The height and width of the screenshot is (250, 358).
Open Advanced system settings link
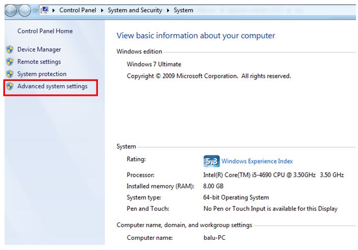click(53, 86)
